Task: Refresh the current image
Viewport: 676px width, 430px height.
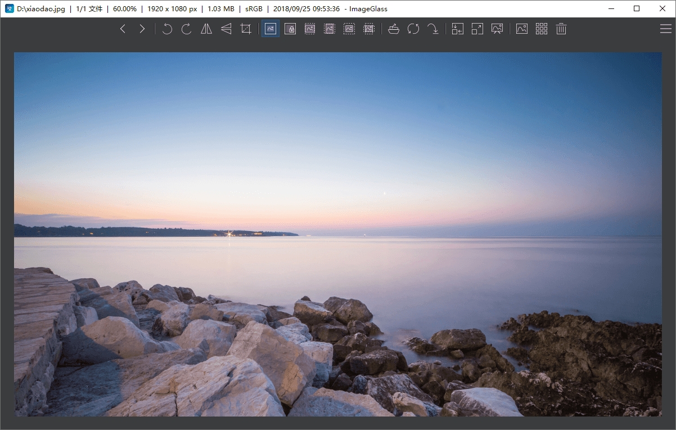Action: point(413,29)
